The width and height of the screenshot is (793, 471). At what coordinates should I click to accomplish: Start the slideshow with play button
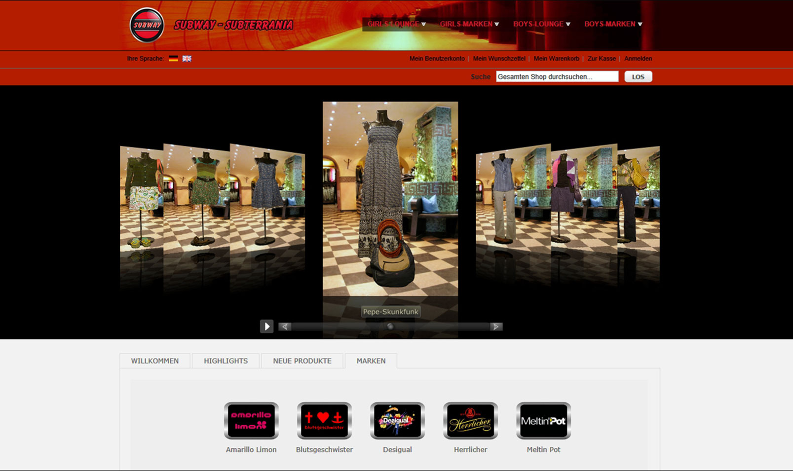click(266, 326)
